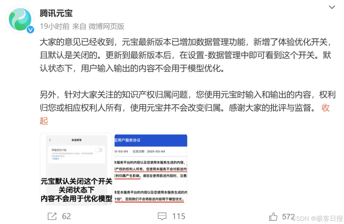Viewport: 344px width, 224px height.
Task: Click the thumbs-up like icon
Action: pyautogui.click(x=273, y=217)
